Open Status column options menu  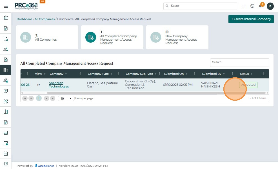pos(264,74)
